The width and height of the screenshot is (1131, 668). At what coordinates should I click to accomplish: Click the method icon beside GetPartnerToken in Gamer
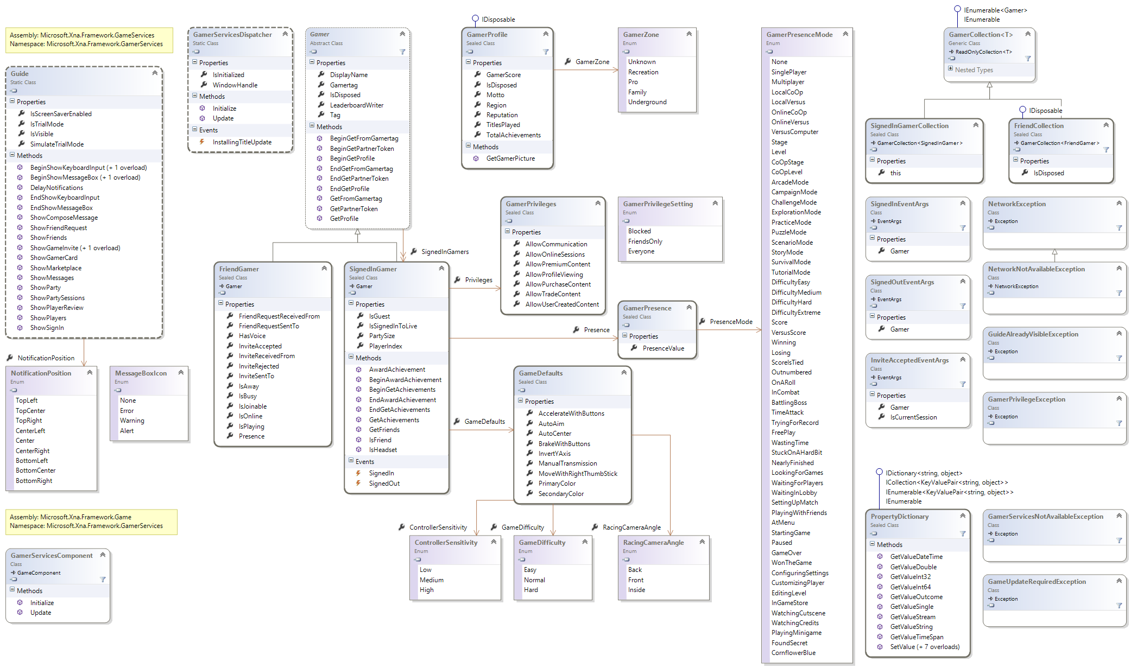[320, 209]
